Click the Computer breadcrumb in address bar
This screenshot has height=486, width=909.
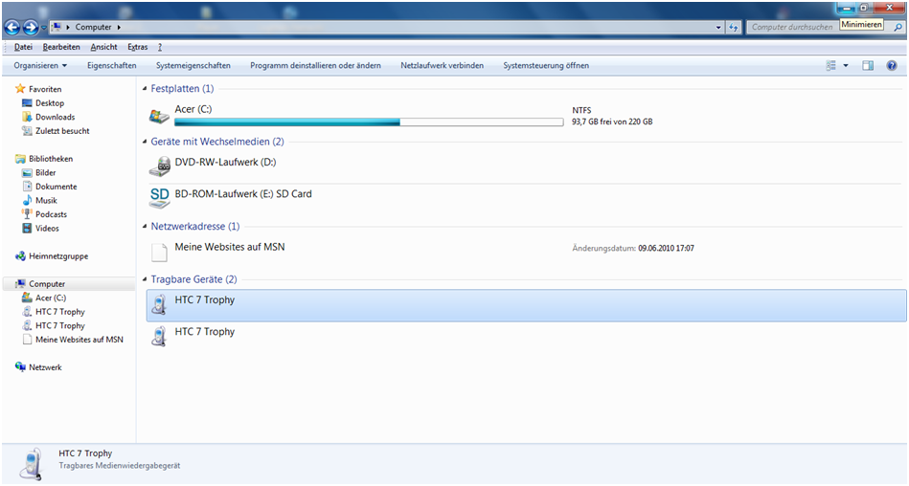pyautogui.click(x=93, y=27)
